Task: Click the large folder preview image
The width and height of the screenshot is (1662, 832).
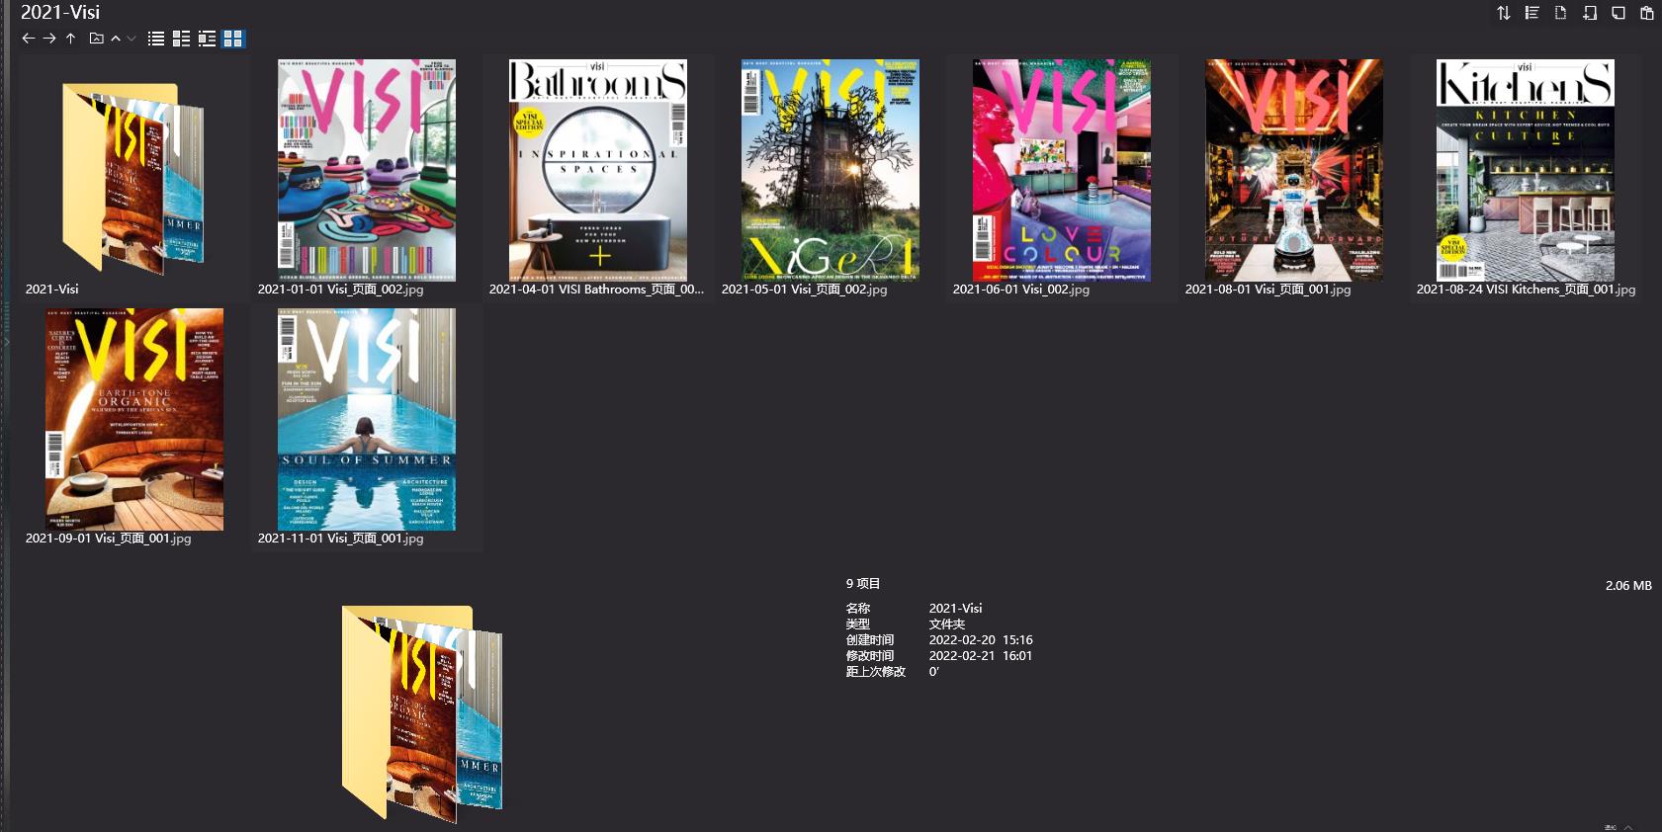Action: click(x=422, y=713)
